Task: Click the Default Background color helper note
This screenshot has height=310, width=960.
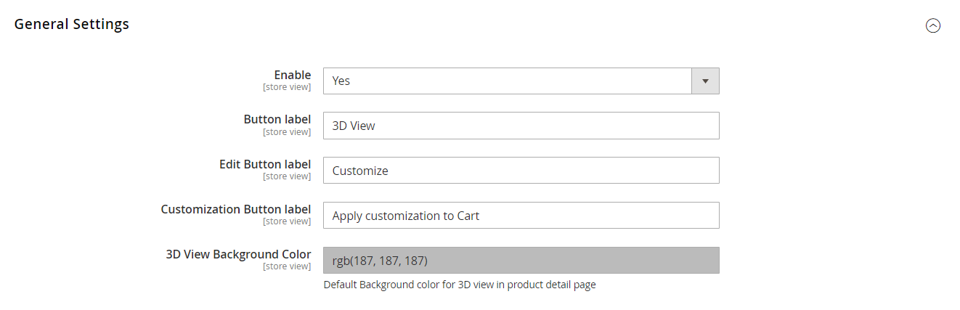Action: (x=459, y=285)
